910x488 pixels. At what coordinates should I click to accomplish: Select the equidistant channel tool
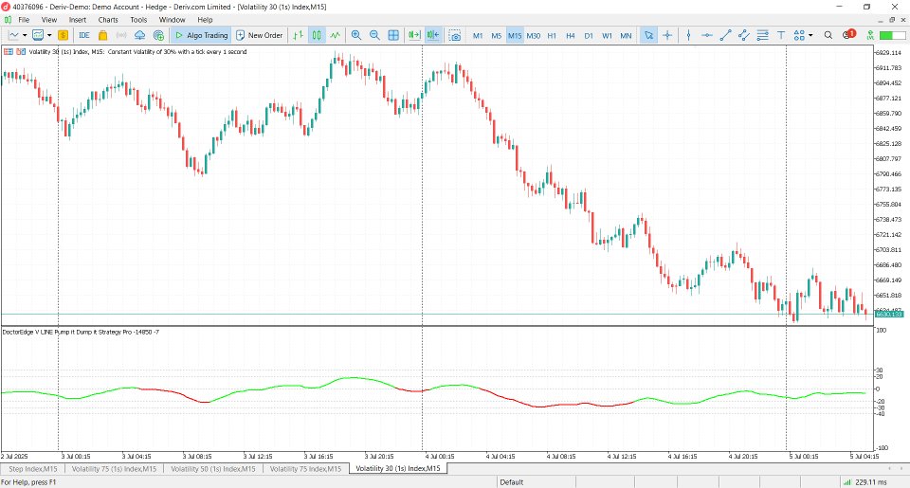tap(744, 35)
